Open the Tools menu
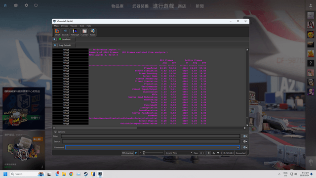The width and height of the screenshot is (316, 178). [82, 26]
